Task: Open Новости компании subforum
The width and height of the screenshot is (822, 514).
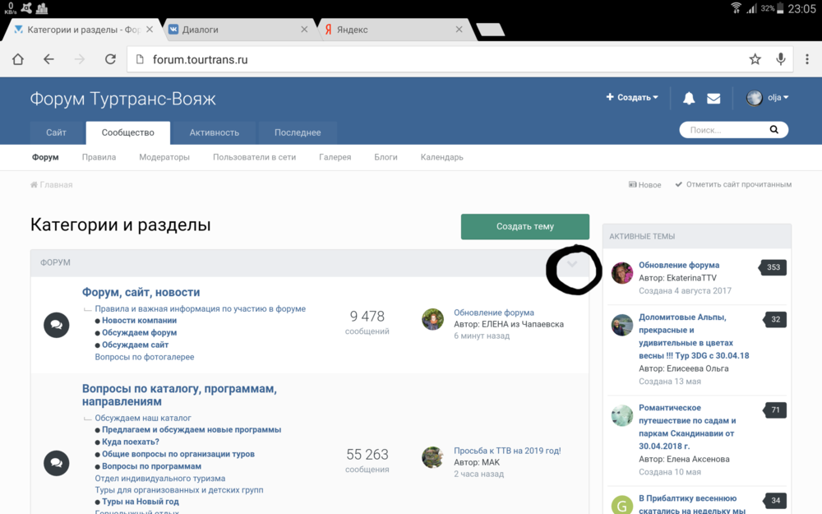Action: click(x=139, y=321)
